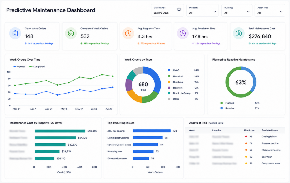Click the Motor overheating predicted issue
The image size is (290, 183).
[271, 150]
